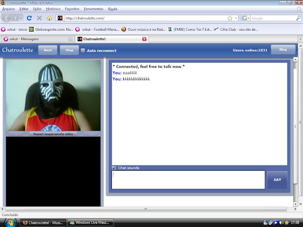
Task: Open the [FM08] Como Ter 7 Est... bookmark
Action: coord(190,29)
